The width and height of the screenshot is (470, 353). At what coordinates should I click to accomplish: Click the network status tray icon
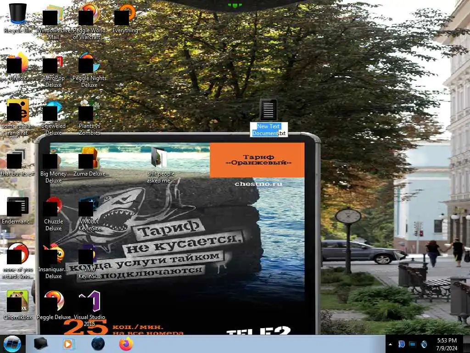[x=413, y=344]
